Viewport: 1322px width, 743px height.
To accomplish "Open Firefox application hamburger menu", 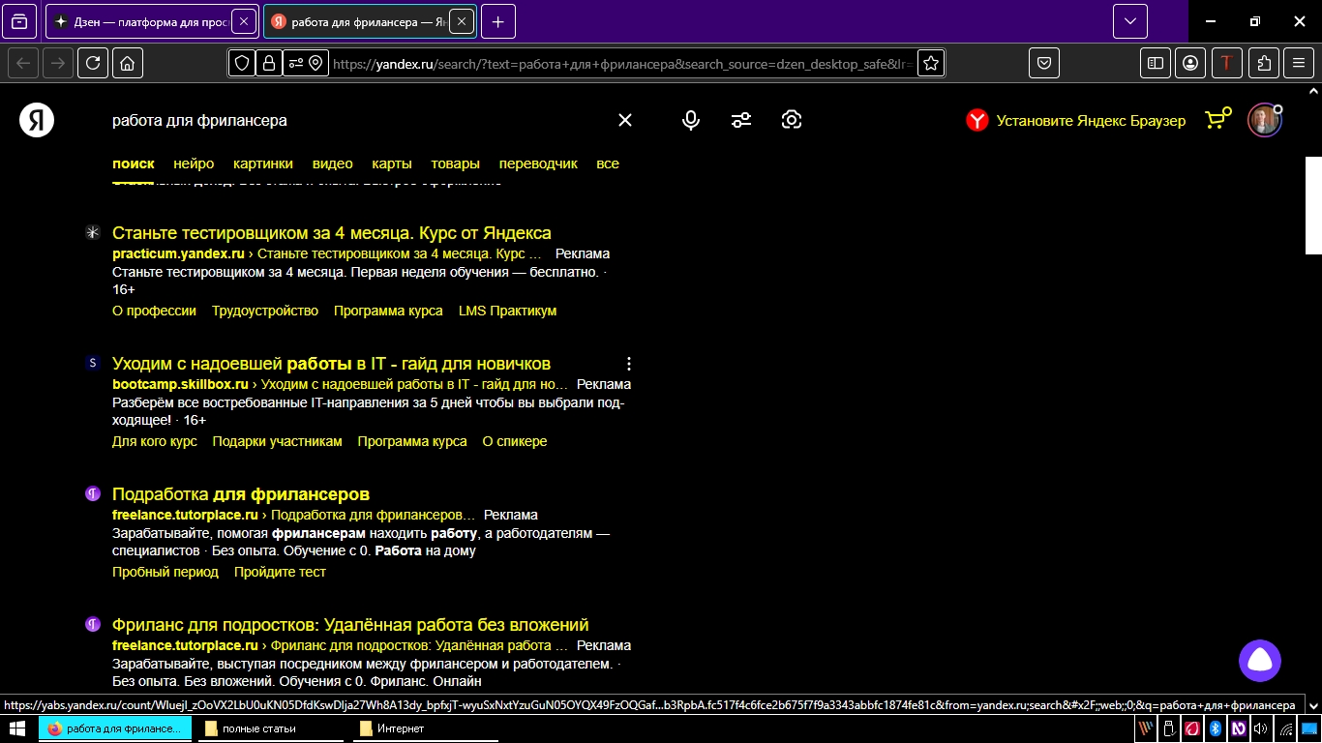I will click(1299, 63).
